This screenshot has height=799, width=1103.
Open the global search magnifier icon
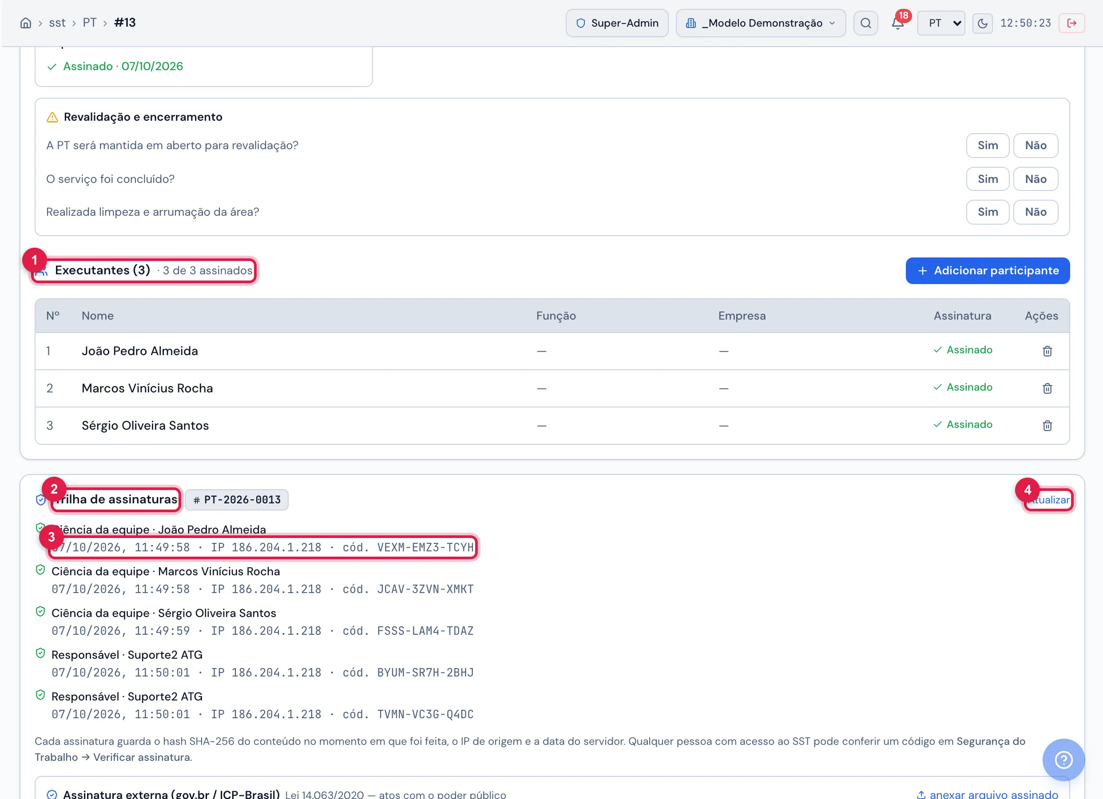point(866,23)
